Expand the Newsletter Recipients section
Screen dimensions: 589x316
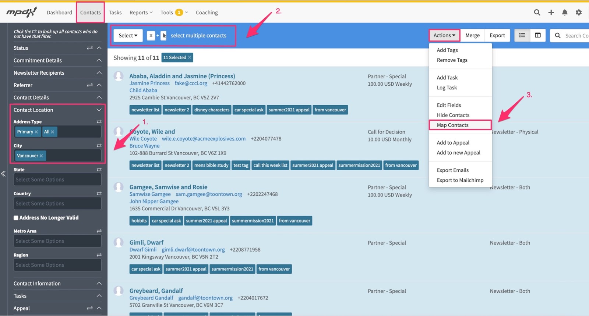(x=99, y=73)
